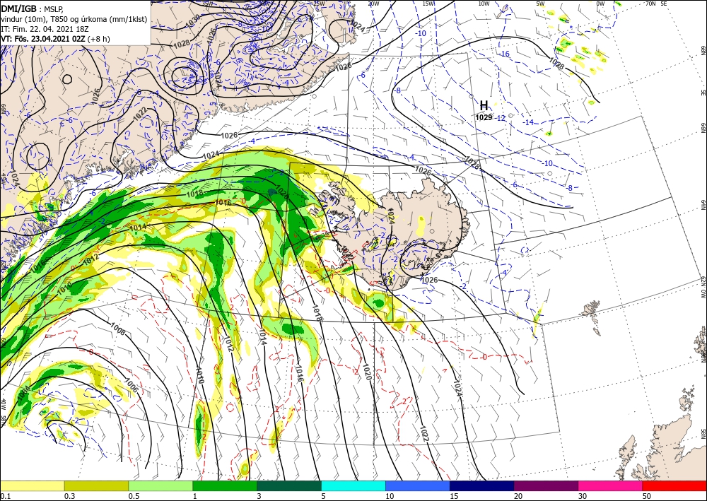Click the legend value 0.1
707x501 pixels.
tap(4, 496)
